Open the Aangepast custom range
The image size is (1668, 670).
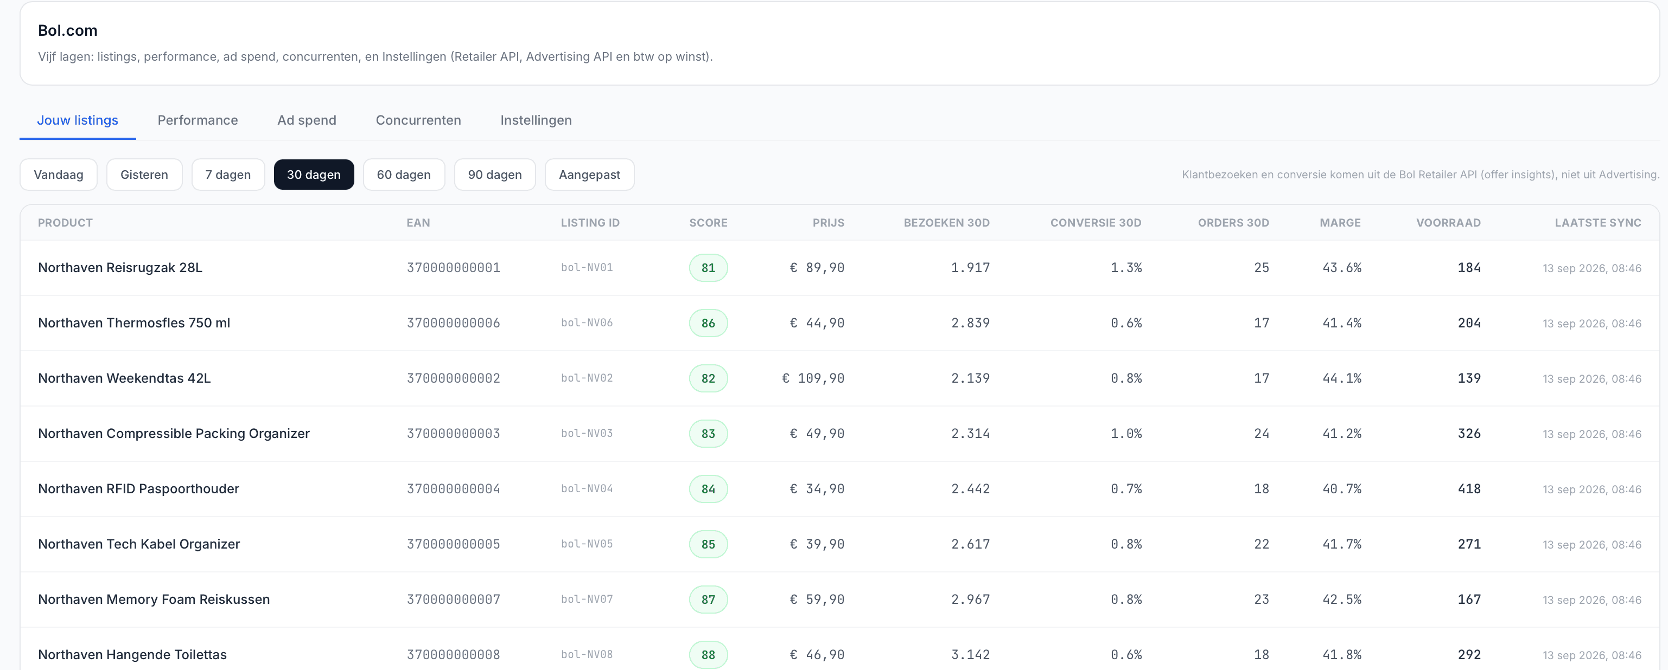coord(589,175)
